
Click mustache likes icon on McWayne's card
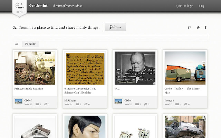67,104
